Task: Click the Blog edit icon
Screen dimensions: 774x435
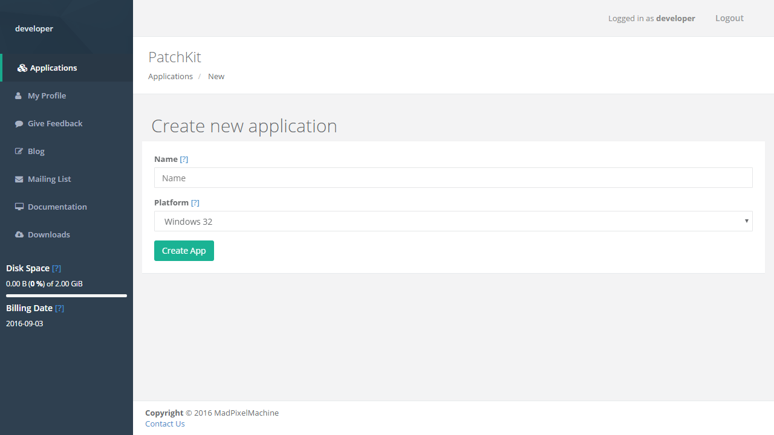Action: [19, 152]
